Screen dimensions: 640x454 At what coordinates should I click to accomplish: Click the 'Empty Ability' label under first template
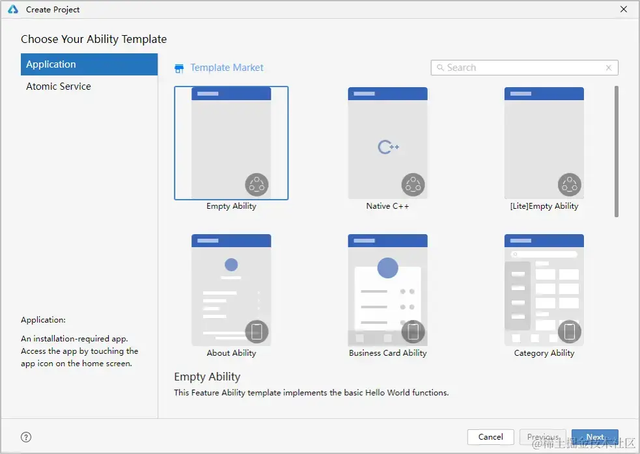click(x=231, y=206)
